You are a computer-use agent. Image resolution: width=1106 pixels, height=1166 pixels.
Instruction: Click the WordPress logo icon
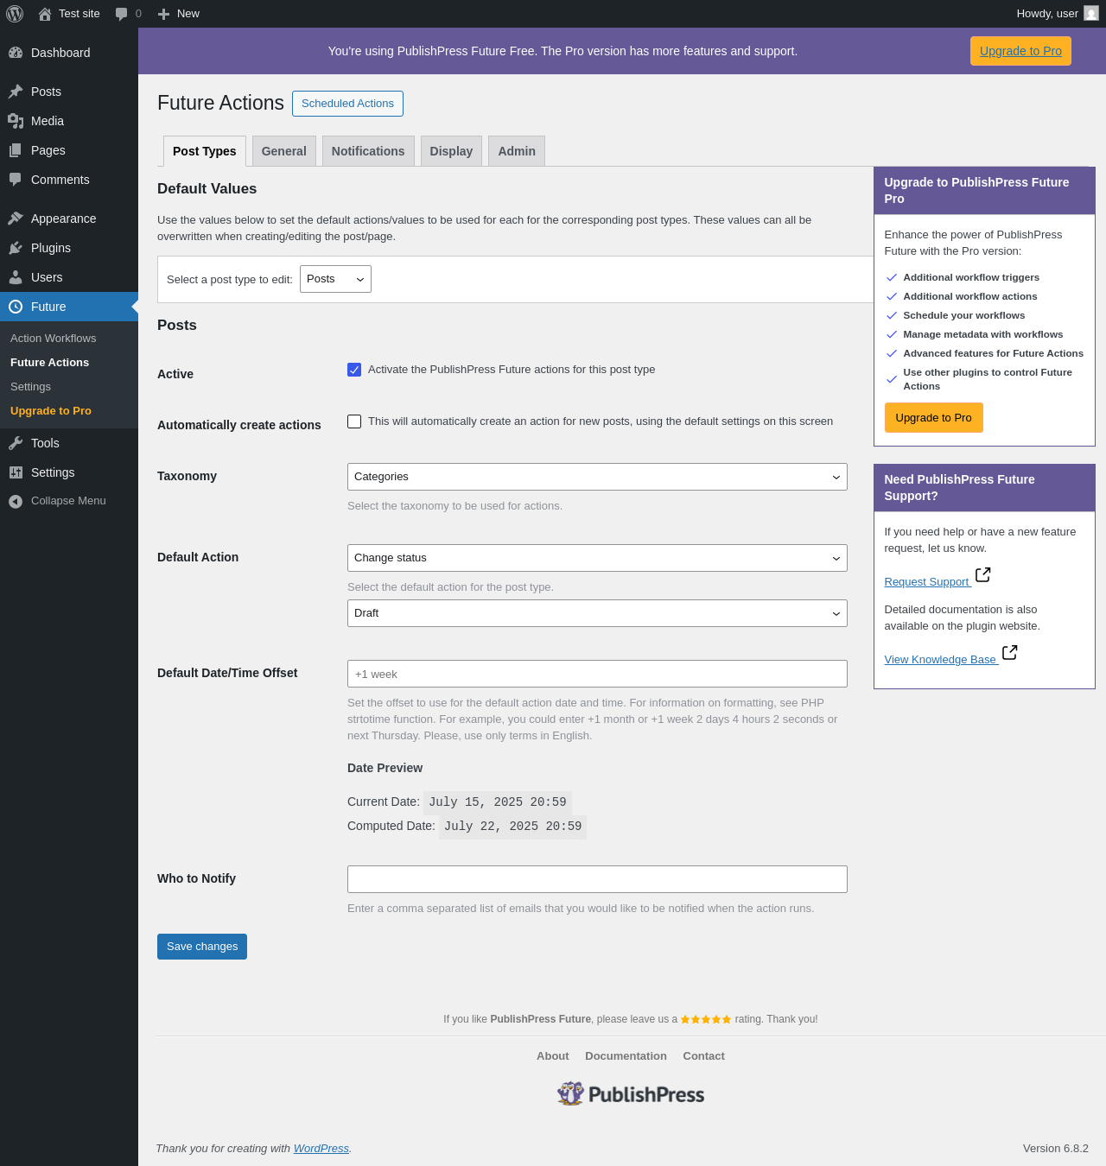(x=15, y=14)
